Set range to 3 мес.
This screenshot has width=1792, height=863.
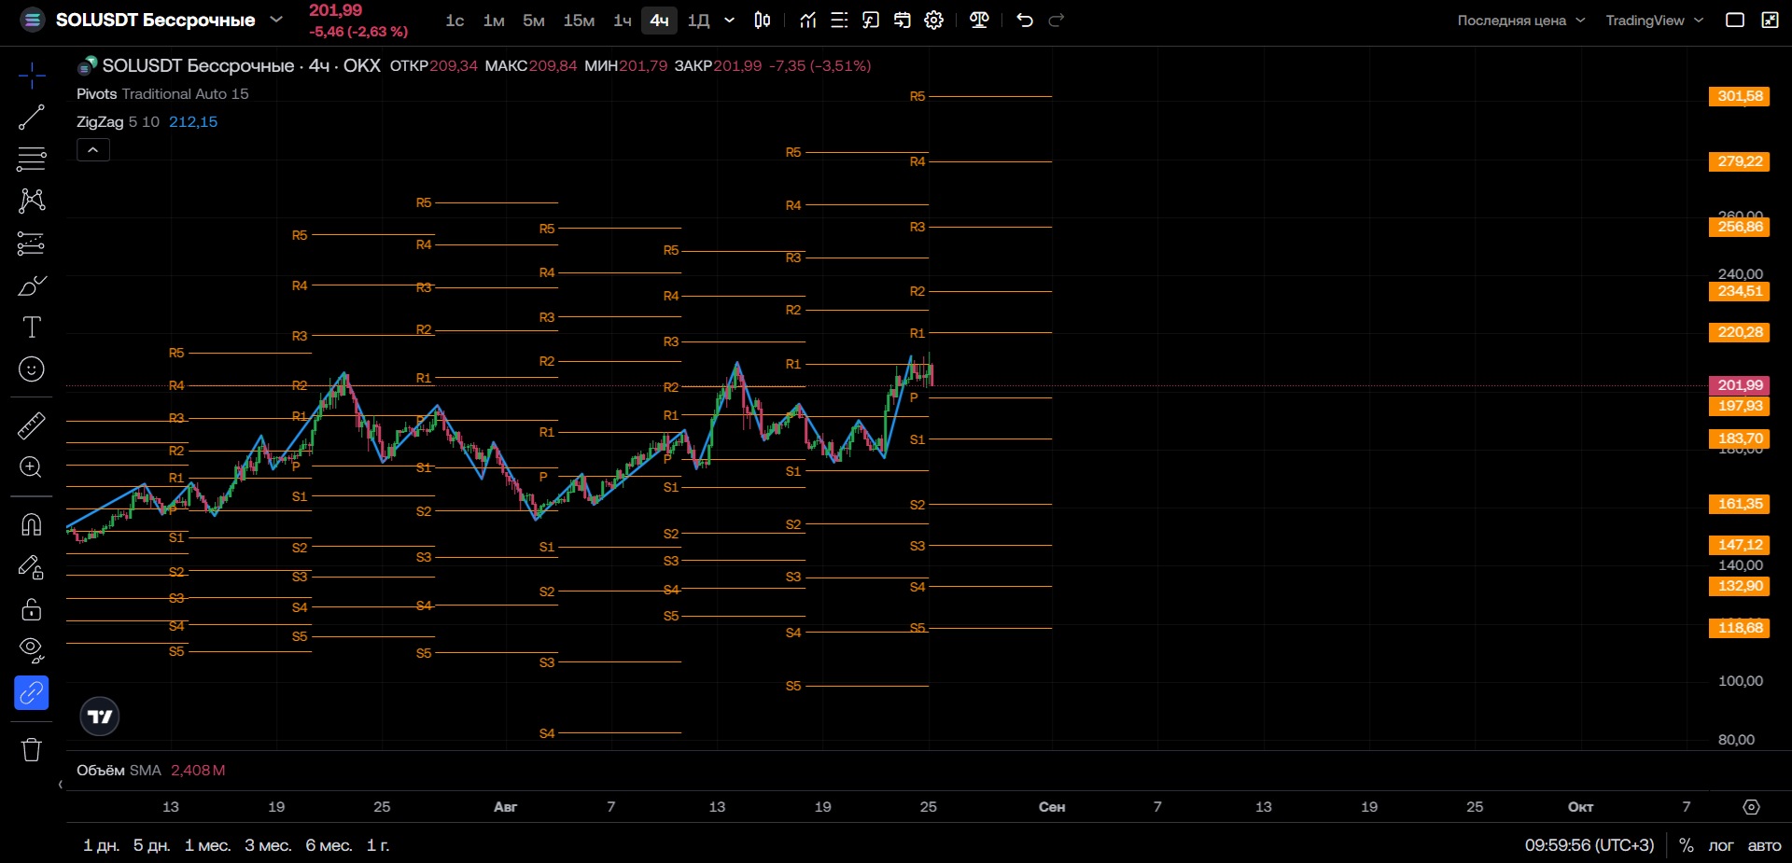point(269,845)
